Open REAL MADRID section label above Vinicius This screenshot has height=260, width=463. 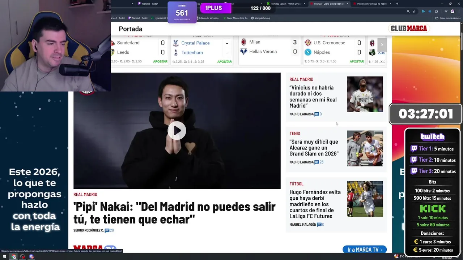[x=301, y=79]
